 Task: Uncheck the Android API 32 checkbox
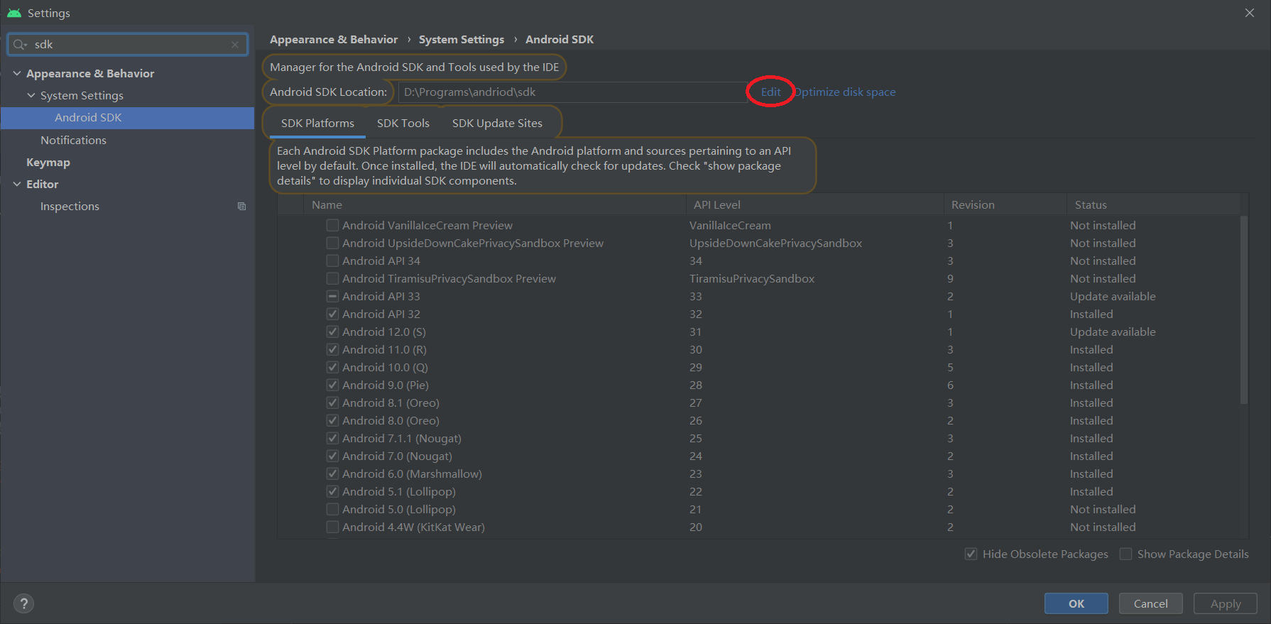332,314
